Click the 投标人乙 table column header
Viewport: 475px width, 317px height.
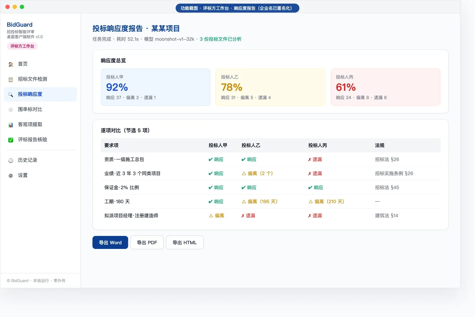tap(251, 145)
